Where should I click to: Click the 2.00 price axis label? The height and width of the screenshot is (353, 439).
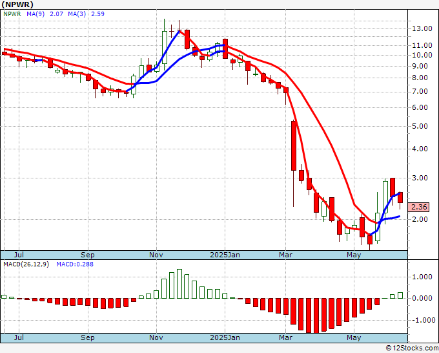coord(420,219)
